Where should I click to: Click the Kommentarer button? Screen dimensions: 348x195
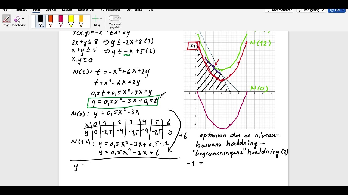pos(279,10)
